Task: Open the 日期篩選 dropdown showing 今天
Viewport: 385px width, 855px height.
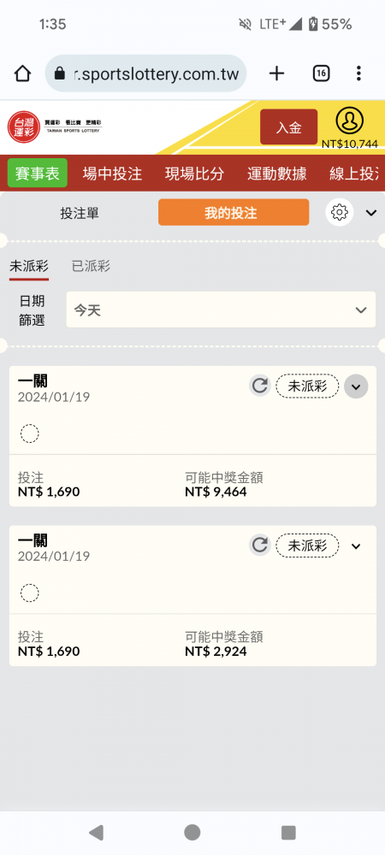Action: click(221, 310)
